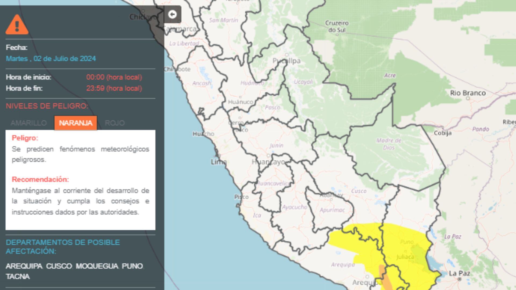Click the Ica region label on the map

(x=257, y=215)
